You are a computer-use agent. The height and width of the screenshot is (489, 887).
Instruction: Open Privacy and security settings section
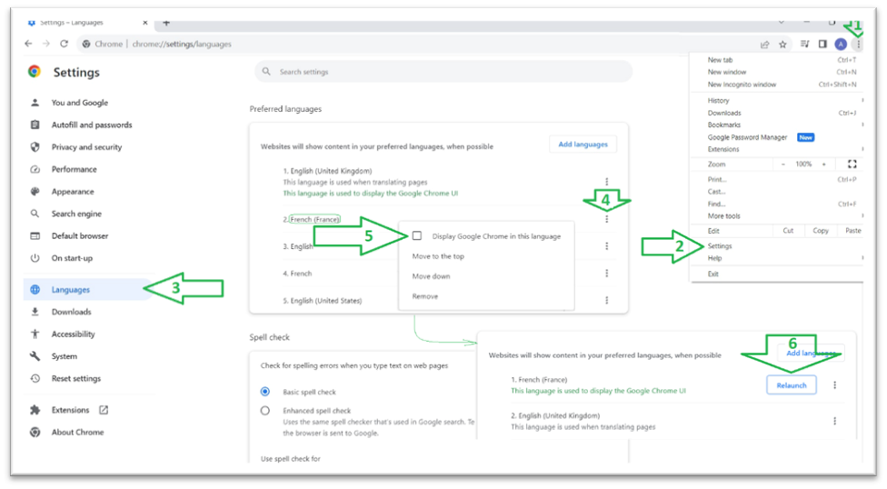tap(86, 146)
